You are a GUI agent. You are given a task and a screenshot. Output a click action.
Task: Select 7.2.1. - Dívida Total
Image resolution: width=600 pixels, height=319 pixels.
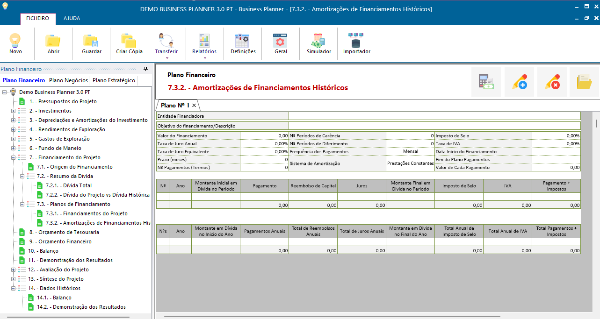coord(68,185)
